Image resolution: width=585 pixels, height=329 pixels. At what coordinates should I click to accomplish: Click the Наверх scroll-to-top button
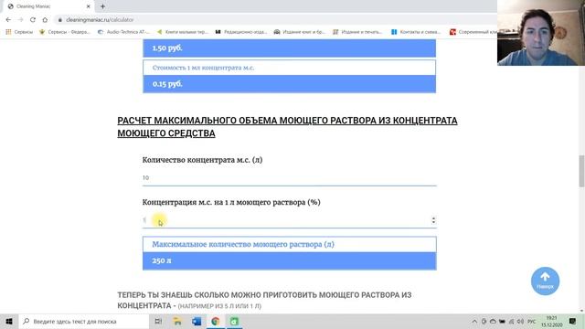[x=545, y=281]
